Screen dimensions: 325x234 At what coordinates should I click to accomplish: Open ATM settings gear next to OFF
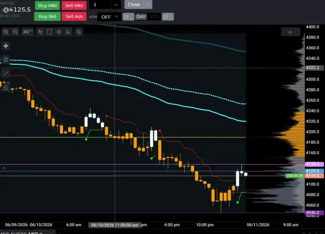click(x=128, y=17)
